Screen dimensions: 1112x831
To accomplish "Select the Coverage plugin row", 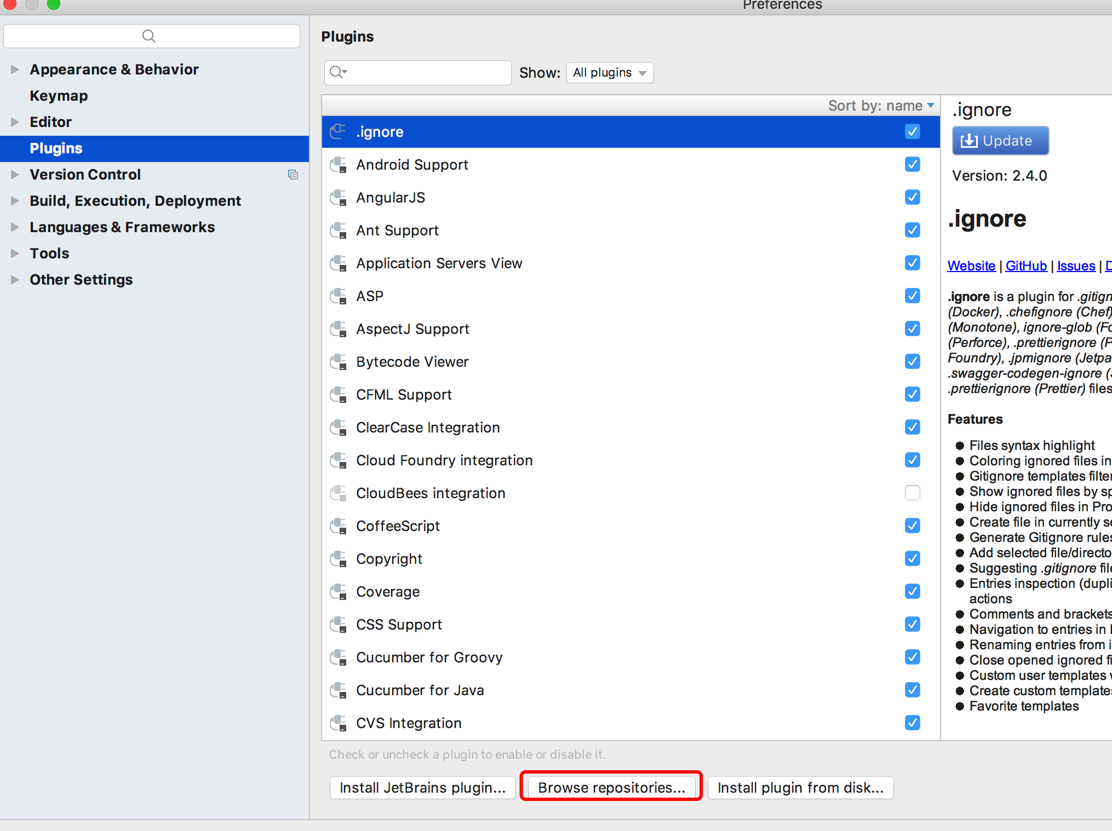I will (x=388, y=592).
